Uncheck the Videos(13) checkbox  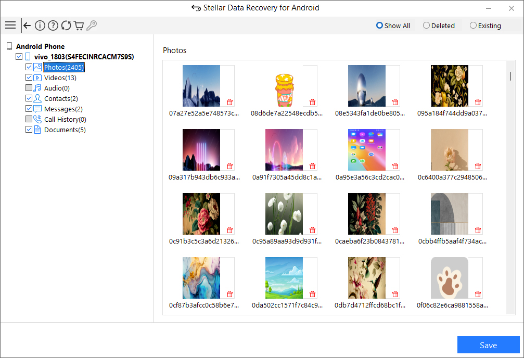pyautogui.click(x=29, y=78)
